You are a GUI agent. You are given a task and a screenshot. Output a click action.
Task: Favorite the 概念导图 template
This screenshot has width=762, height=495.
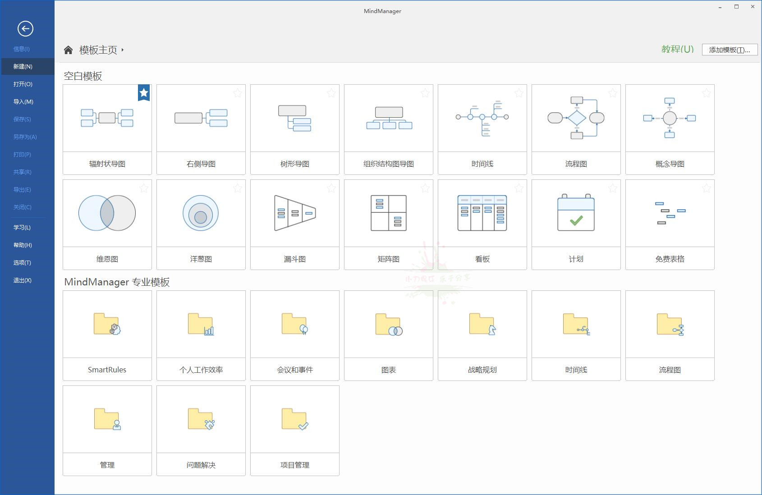[707, 93]
